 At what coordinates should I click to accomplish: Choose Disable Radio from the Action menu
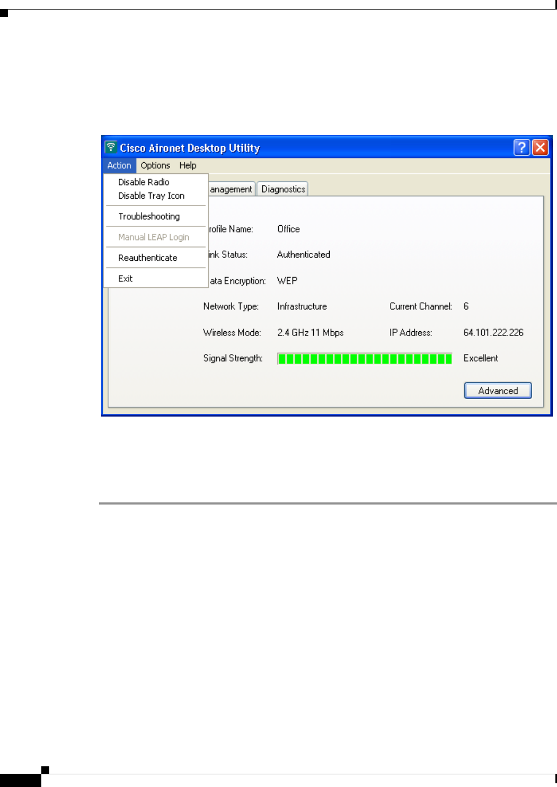[155, 182]
